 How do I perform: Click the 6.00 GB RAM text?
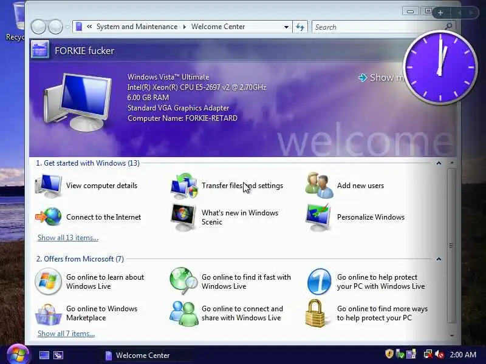tap(148, 98)
